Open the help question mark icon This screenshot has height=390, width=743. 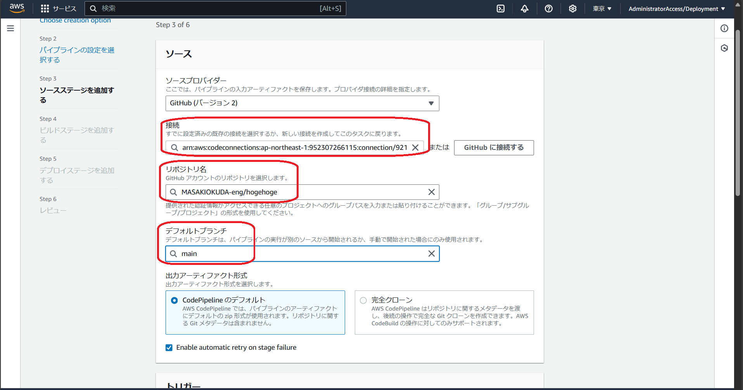pos(548,9)
